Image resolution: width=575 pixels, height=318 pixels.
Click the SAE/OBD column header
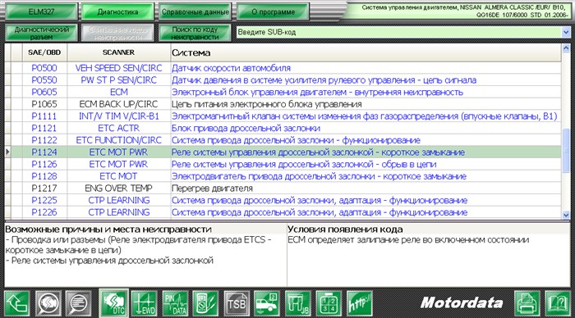point(44,52)
